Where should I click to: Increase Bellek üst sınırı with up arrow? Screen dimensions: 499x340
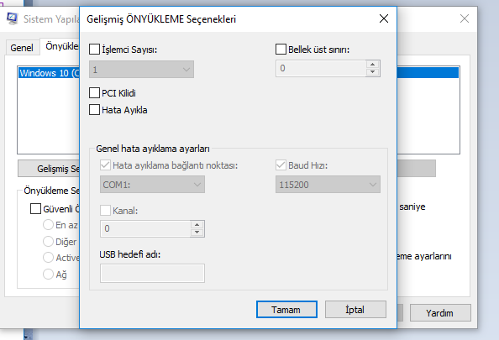[372, 65]
